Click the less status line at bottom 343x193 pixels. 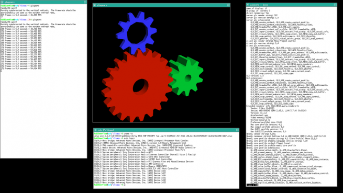pyautogui.click(x=252, y=185)
